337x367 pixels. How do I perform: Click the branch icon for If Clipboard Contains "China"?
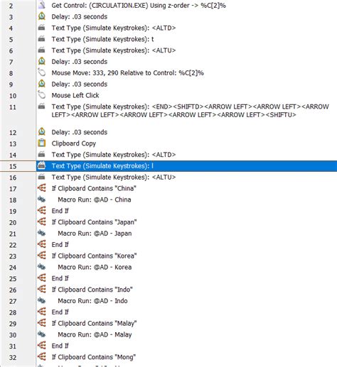(42, 188)
